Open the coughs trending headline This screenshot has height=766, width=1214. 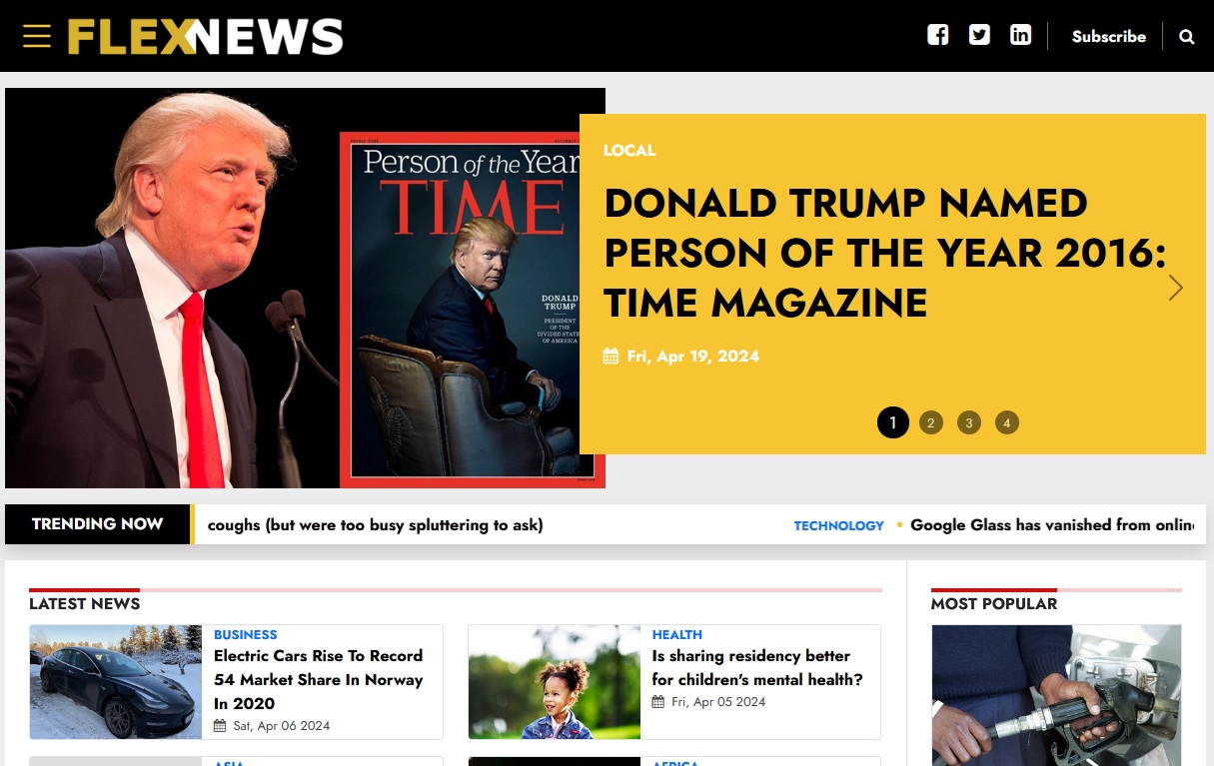pos(375,525)
